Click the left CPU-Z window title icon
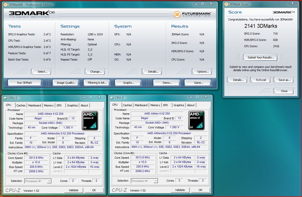Viewport: 302px width, 197px height. pyautogui.click(x=5, y=98)
